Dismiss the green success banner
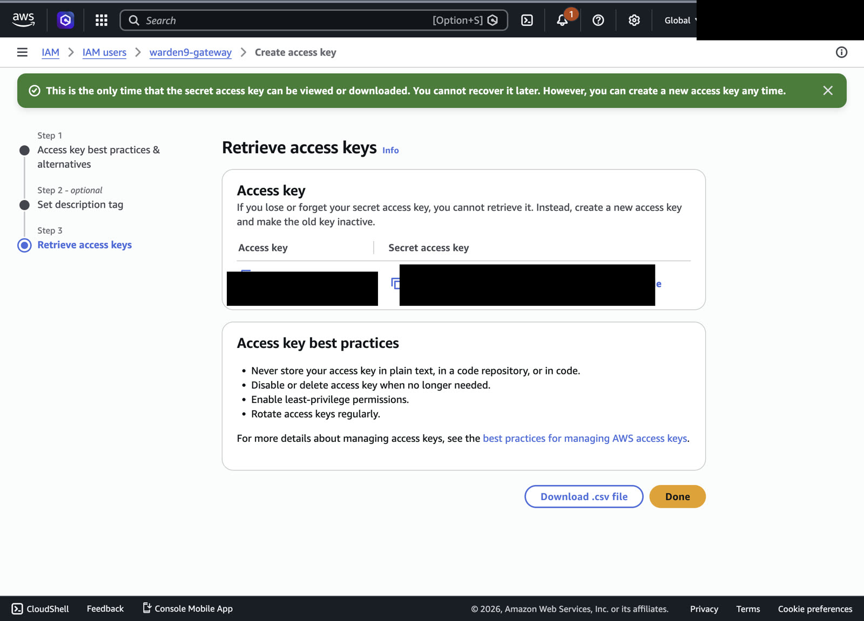Screen dimensions: 864x621 (x=828, y=91)
